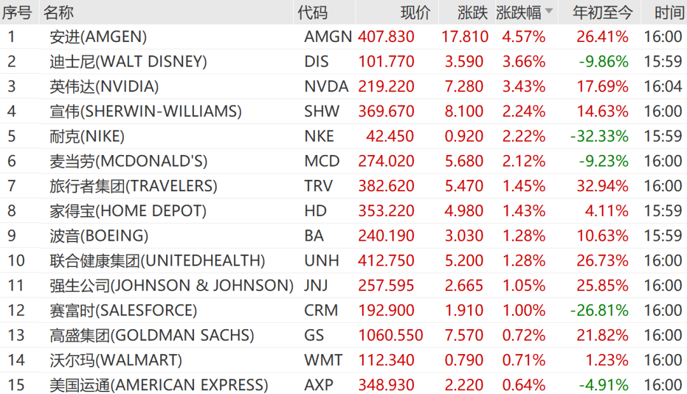The height and width of the screenshot is (394, 687).
Task: Open the 波音(BOEING) row
Action: coord(343,236)
